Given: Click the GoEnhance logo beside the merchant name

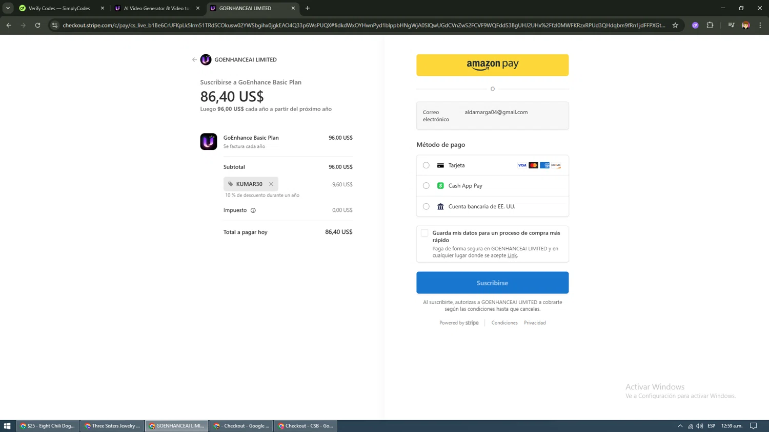Looking at the screenshot, I should [x=206, y=60].
